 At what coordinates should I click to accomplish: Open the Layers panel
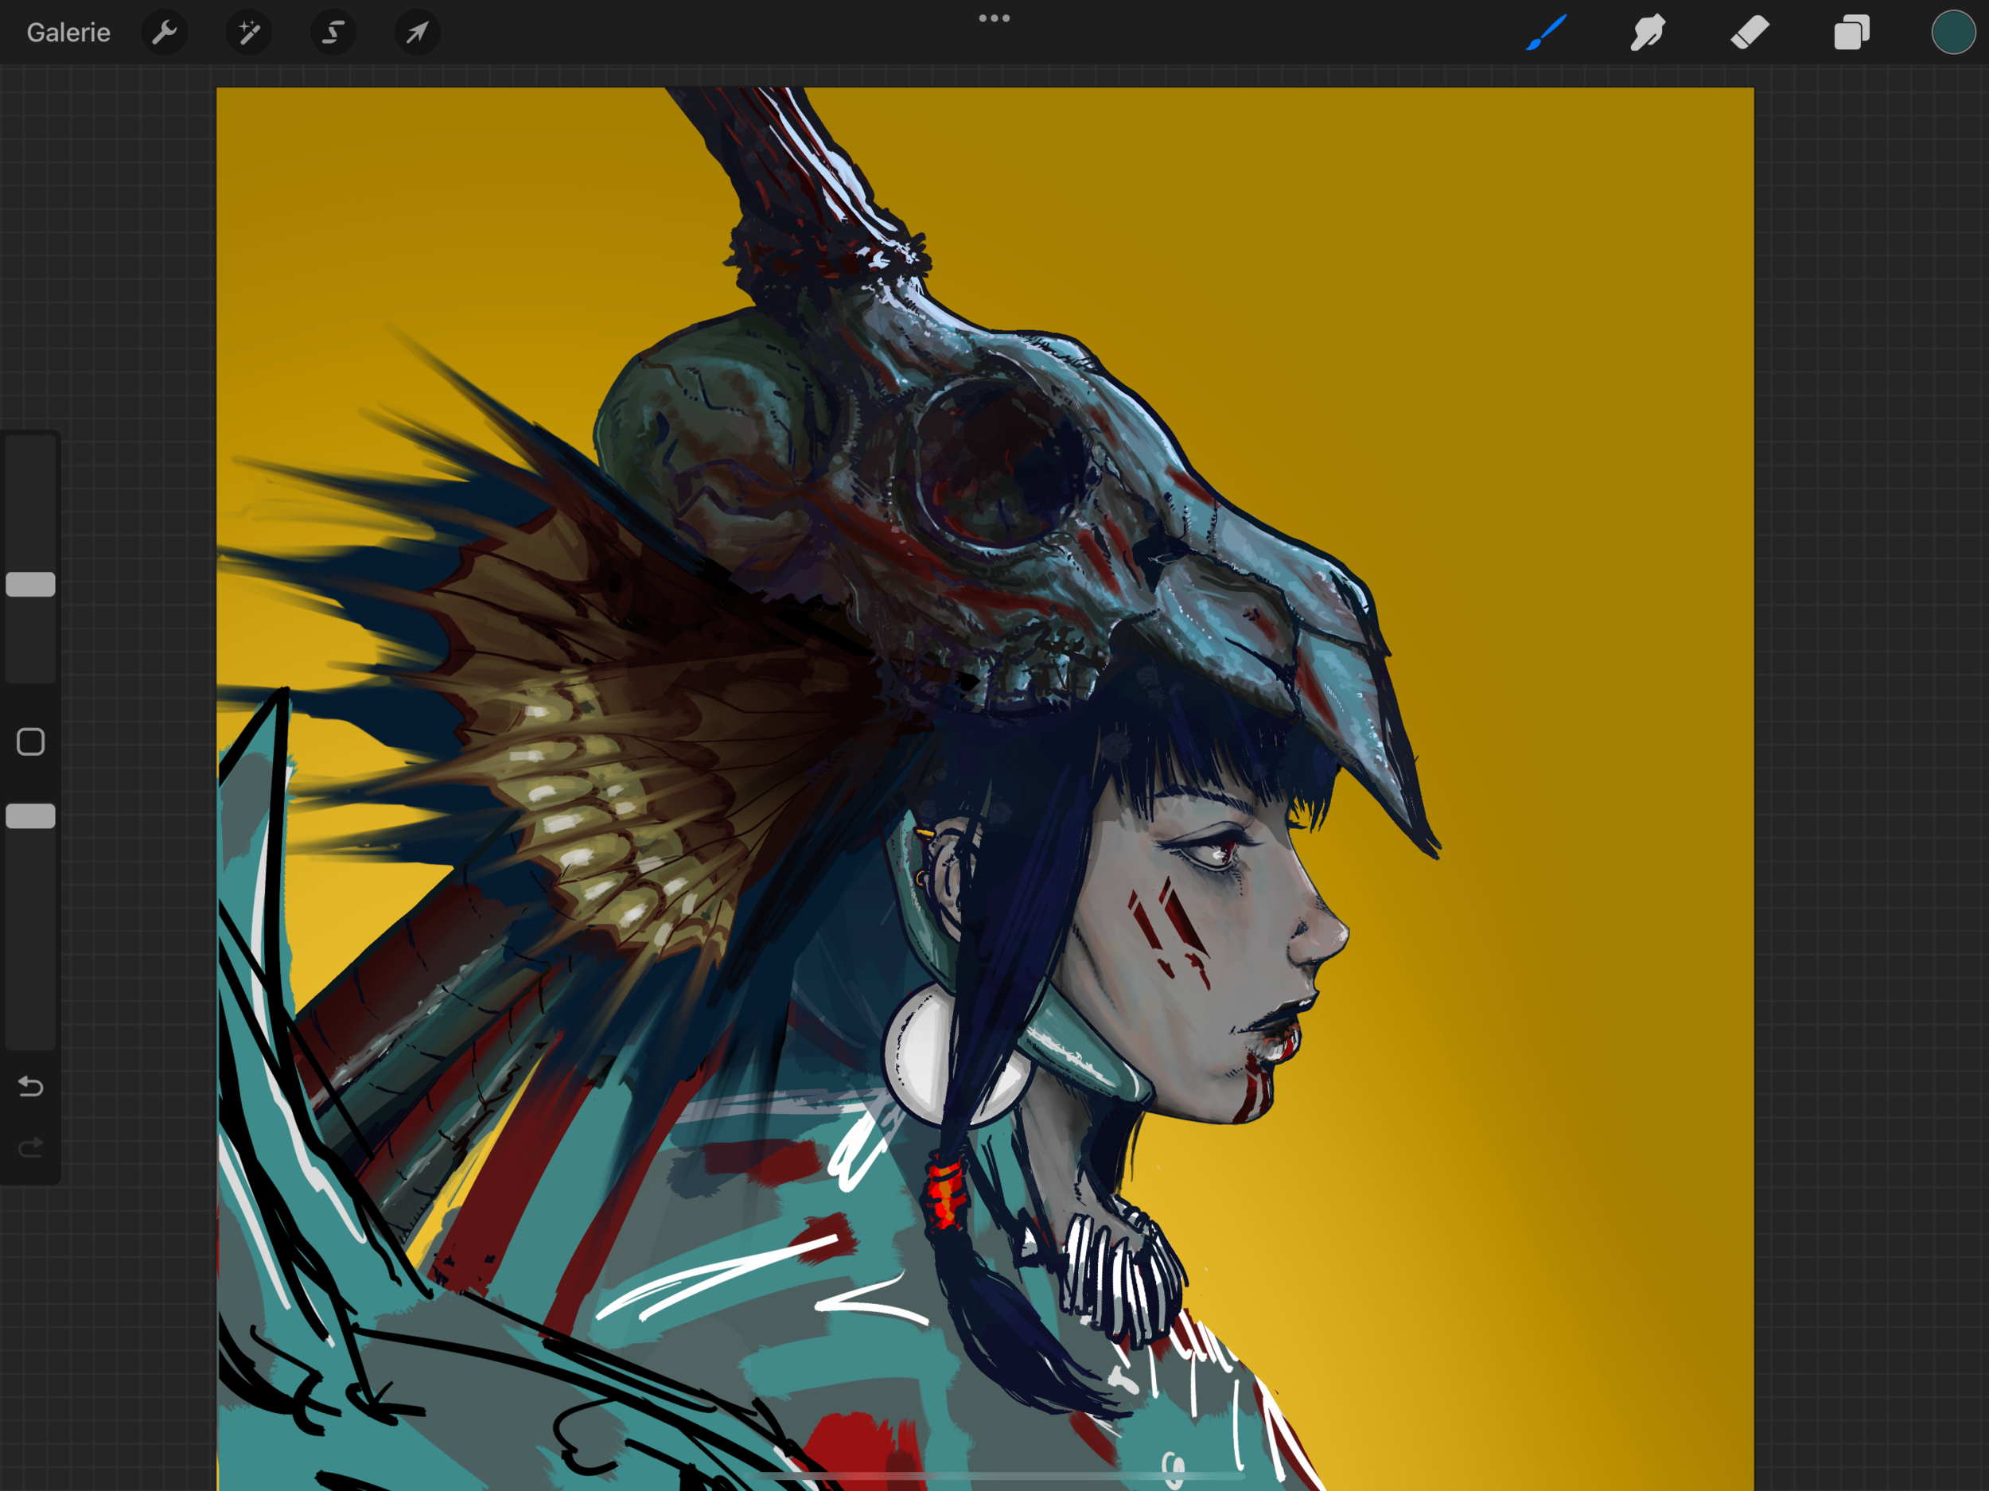(x=1851, y=33)
